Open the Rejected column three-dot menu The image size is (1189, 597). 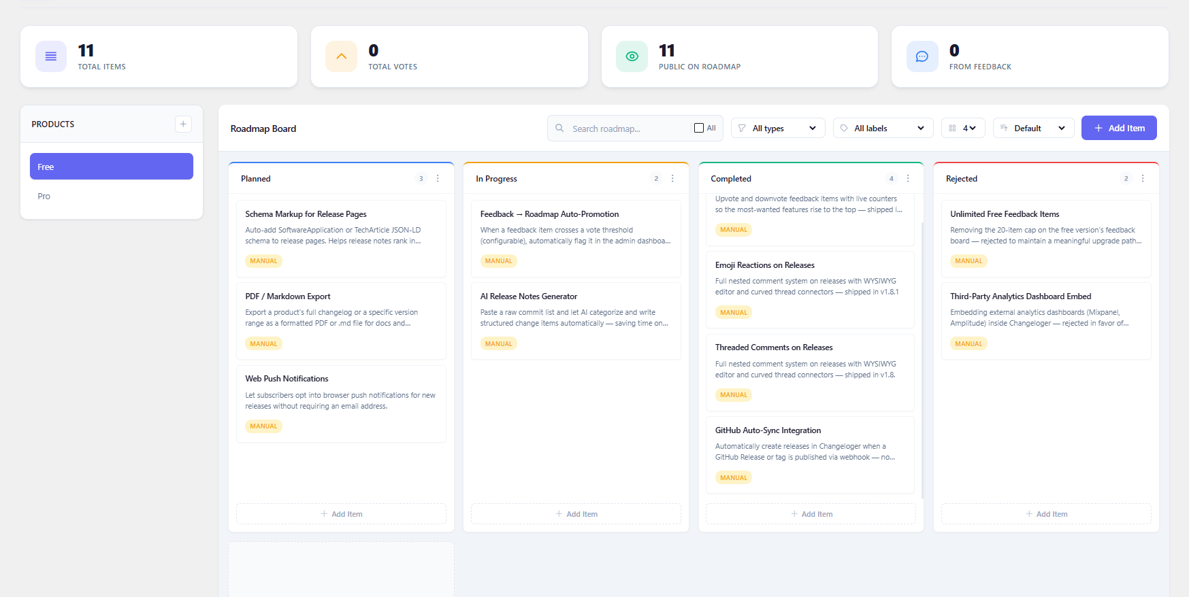[x=1143, y=179]
